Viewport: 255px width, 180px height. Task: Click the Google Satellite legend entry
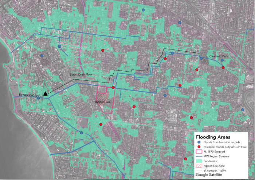tap(209, 175)
